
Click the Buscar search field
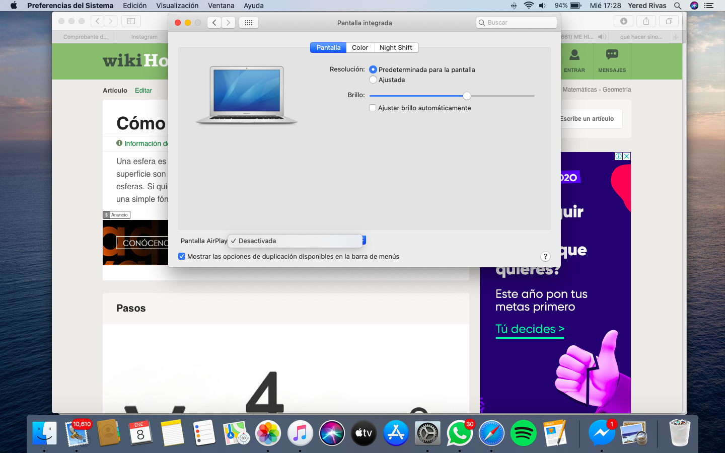tap(517, 23)
